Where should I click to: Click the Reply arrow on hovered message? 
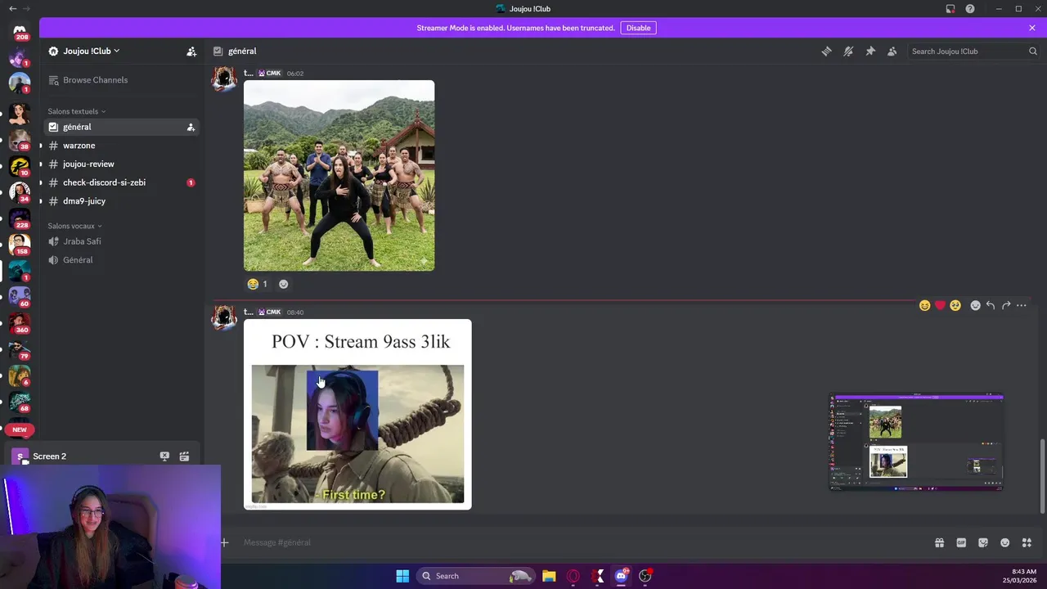tap(991, 305)
